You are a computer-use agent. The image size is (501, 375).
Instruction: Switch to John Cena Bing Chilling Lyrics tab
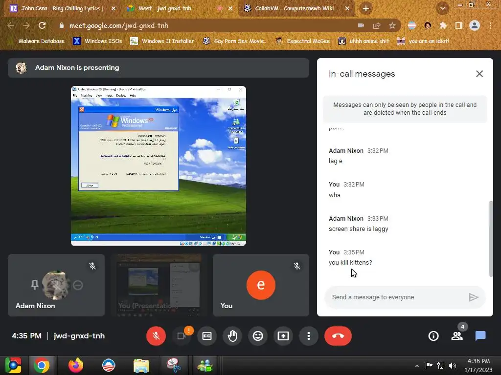(60, 8)
